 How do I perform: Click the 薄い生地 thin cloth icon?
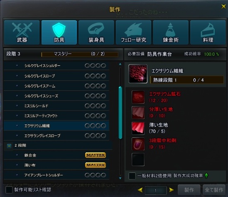coord(138,128)
